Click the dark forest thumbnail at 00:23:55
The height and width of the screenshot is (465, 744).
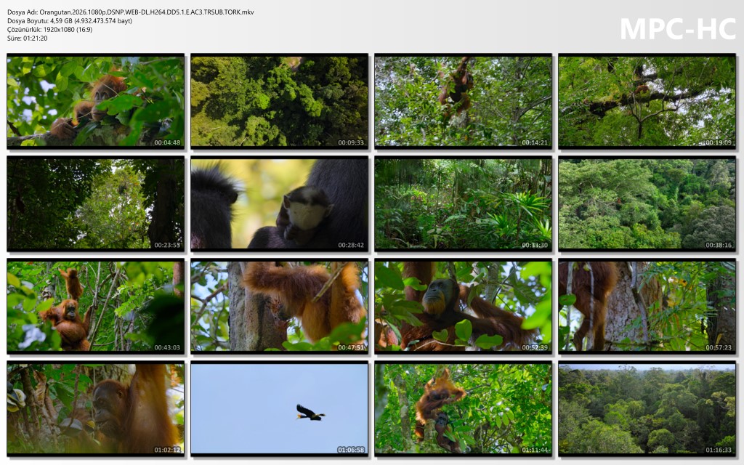95,204
